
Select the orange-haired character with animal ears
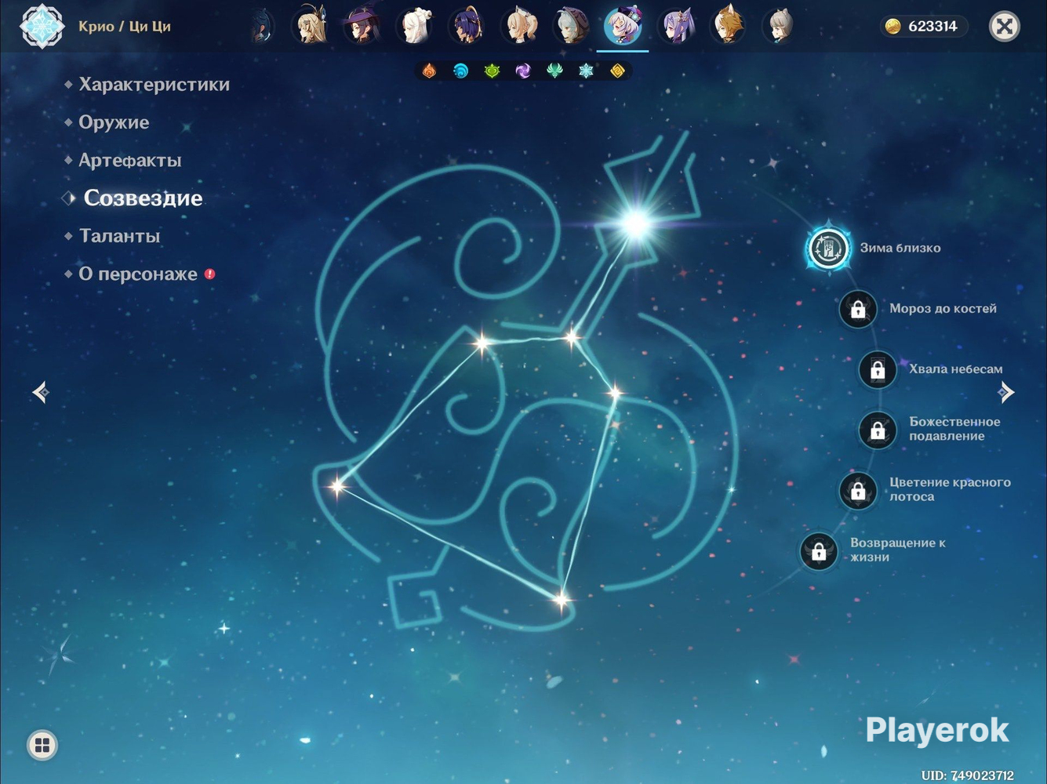point(727,26)
